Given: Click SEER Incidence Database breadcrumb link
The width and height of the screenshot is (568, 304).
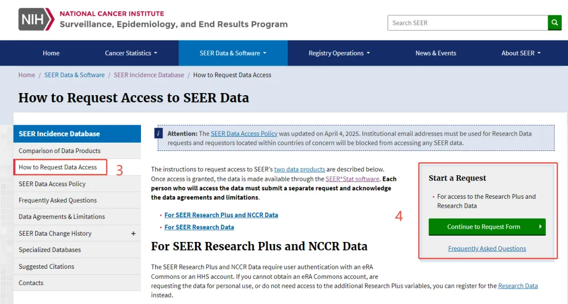Looking at the screenshot, I should pyautogui.click(x=149, y=75).
